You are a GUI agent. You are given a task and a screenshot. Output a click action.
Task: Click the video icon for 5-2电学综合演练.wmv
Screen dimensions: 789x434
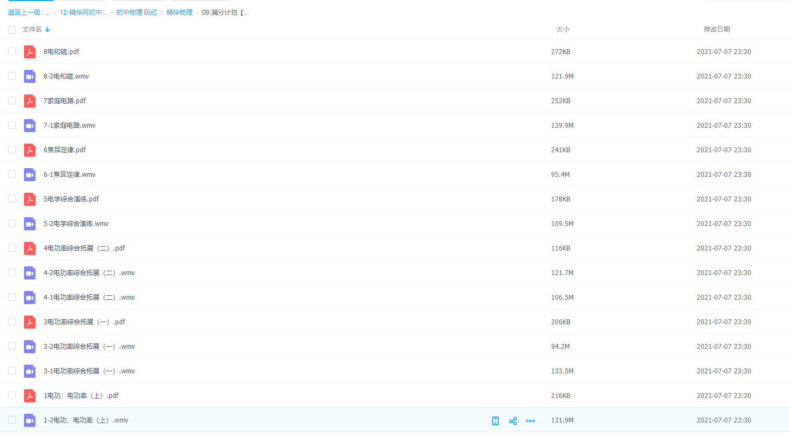[30, 224]
